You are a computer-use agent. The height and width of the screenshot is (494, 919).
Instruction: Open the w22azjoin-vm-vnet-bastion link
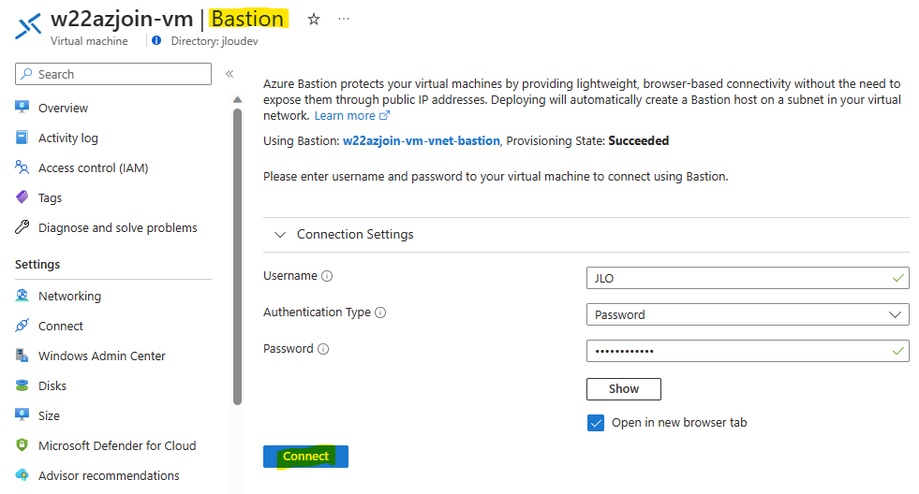click(421, 140)
